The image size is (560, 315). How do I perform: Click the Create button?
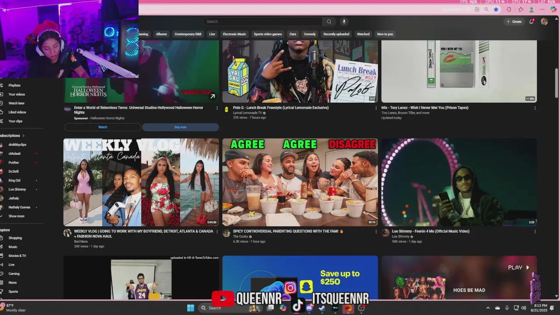click(514, 21)
